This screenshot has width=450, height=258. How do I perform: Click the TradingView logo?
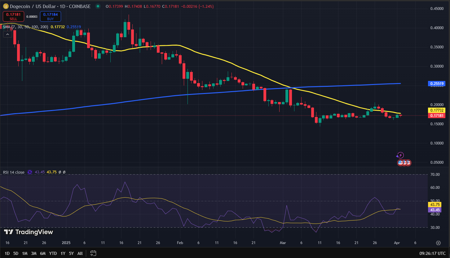(x=27, y=232)
